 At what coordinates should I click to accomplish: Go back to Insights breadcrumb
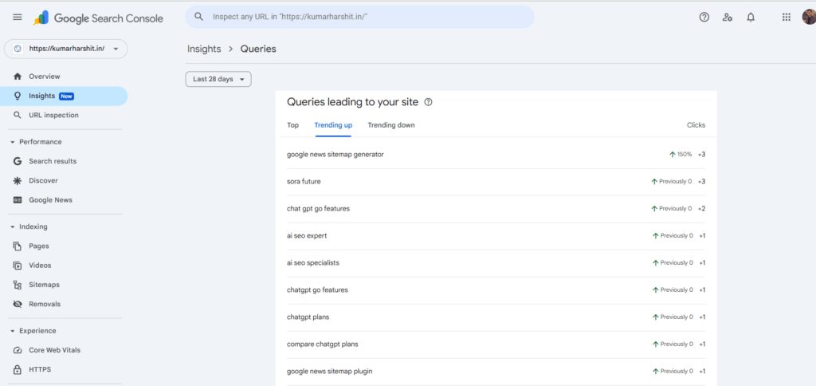coord(204,49)
